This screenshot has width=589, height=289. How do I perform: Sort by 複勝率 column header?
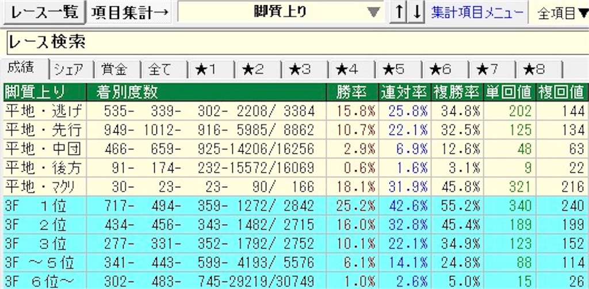click(x=457, y=93)
